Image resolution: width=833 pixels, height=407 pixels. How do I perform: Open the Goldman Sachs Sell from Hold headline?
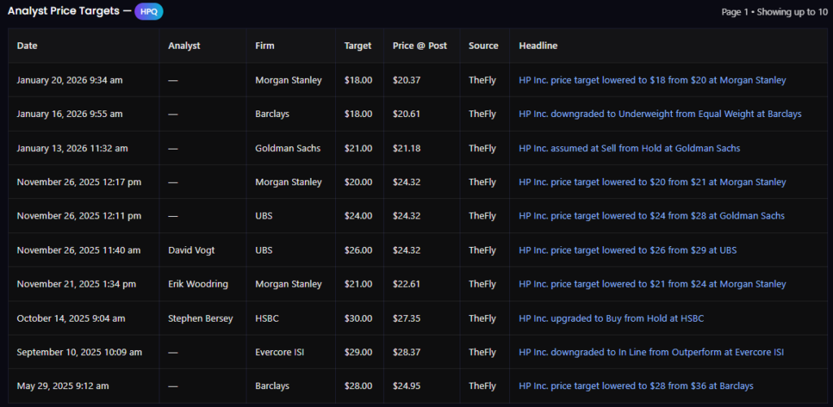(x=629, y=149)
